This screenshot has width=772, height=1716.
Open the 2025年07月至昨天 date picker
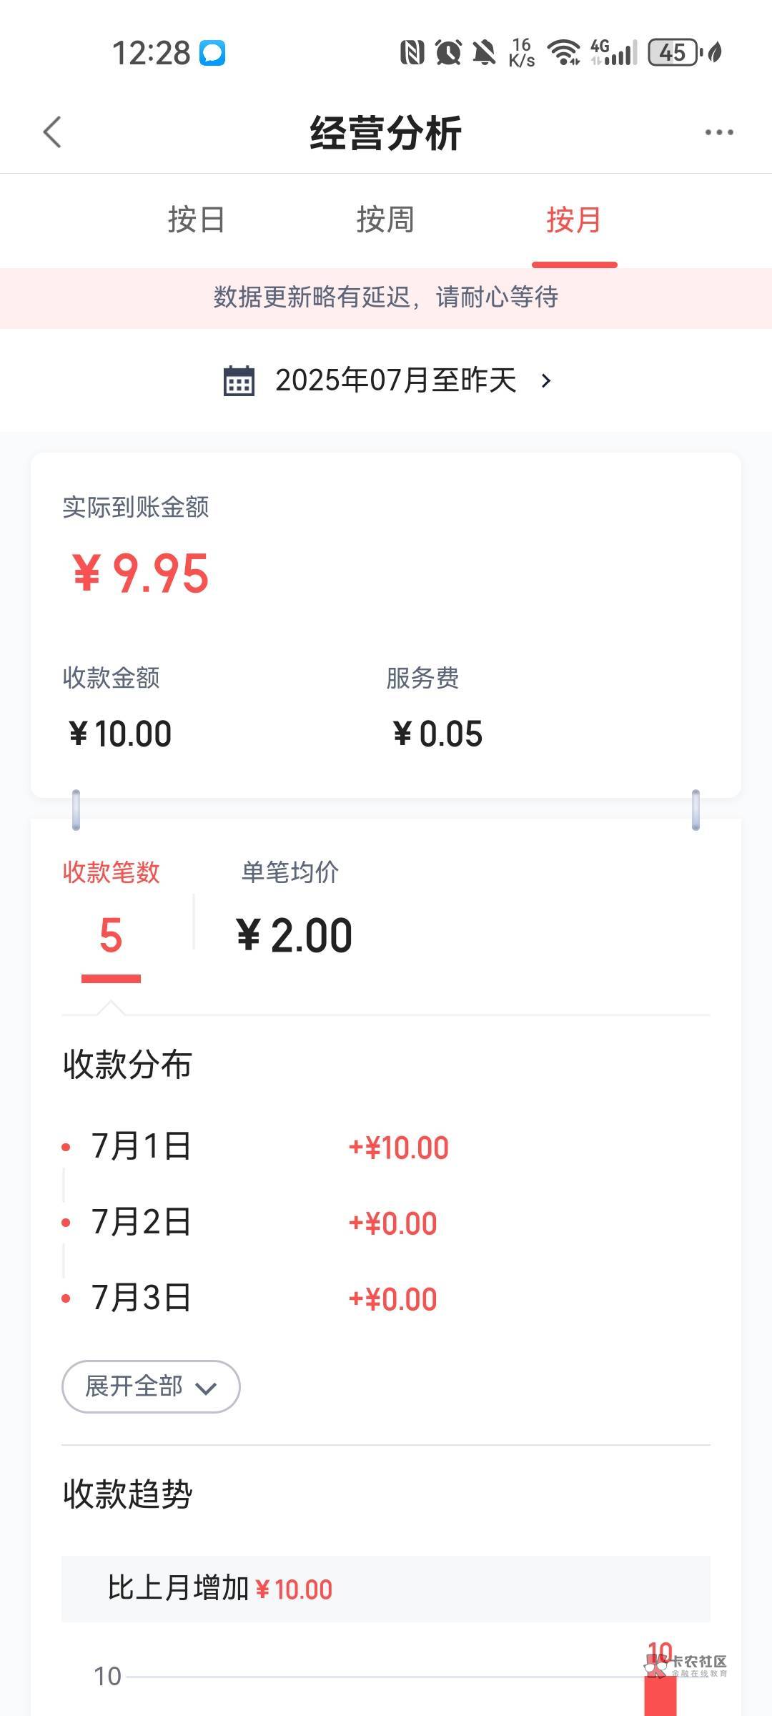(395, 380)
